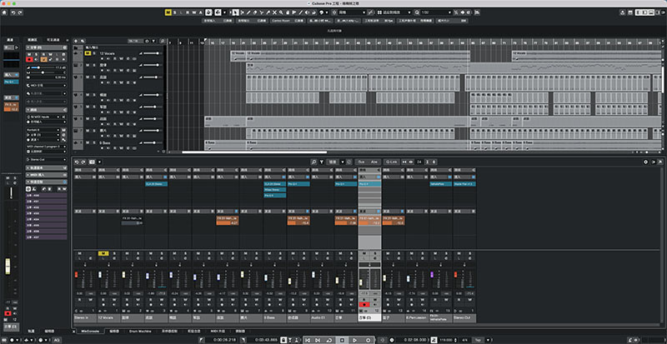Click the Abs button in MixConsole toolbar
Viewport: 667px width, 344px height.
pos(374,162)
